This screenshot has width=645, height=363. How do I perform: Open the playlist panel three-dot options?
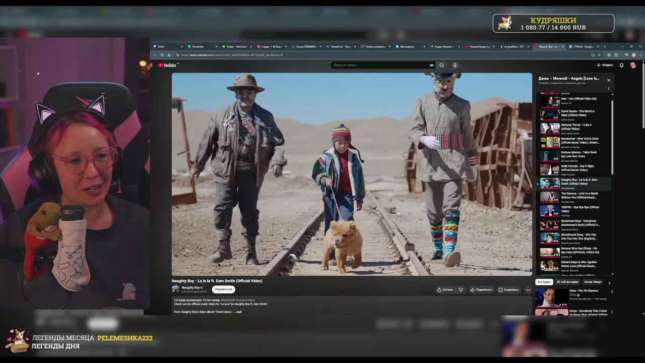tap(608, 89)
